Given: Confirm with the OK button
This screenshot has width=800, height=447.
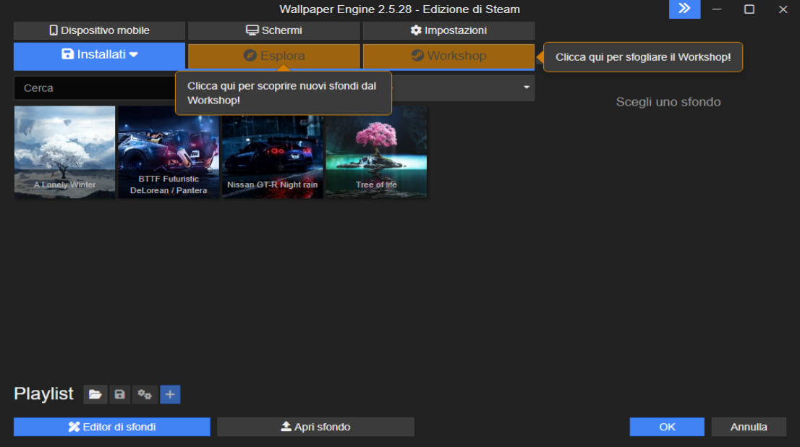Looking at the screenshot, I should (667, 427).
